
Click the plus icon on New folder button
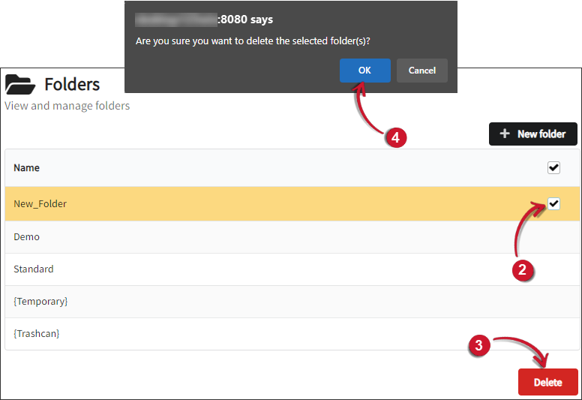point(505,134)
